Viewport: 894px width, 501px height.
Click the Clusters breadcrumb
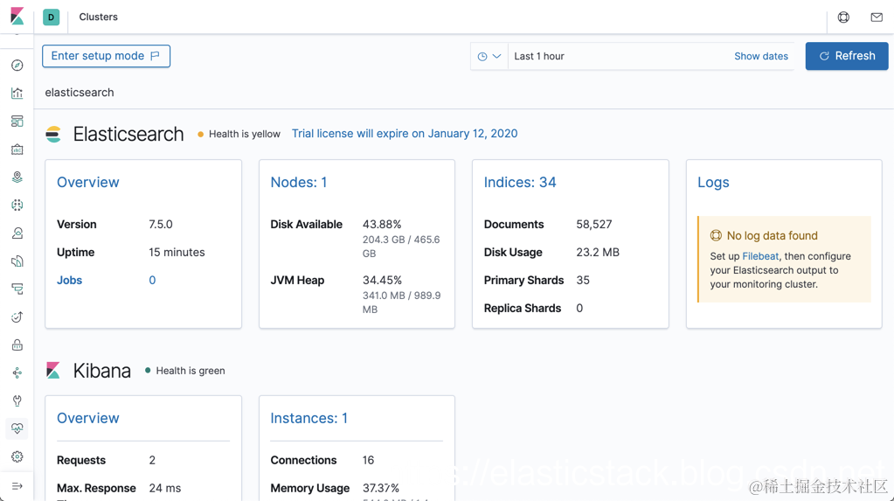pyautogui.click(x=98, y=17)
